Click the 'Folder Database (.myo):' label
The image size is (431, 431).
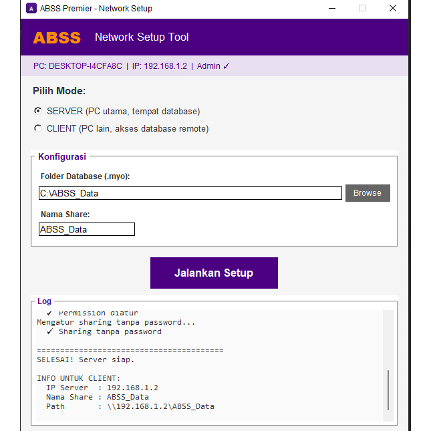(85, 176)
